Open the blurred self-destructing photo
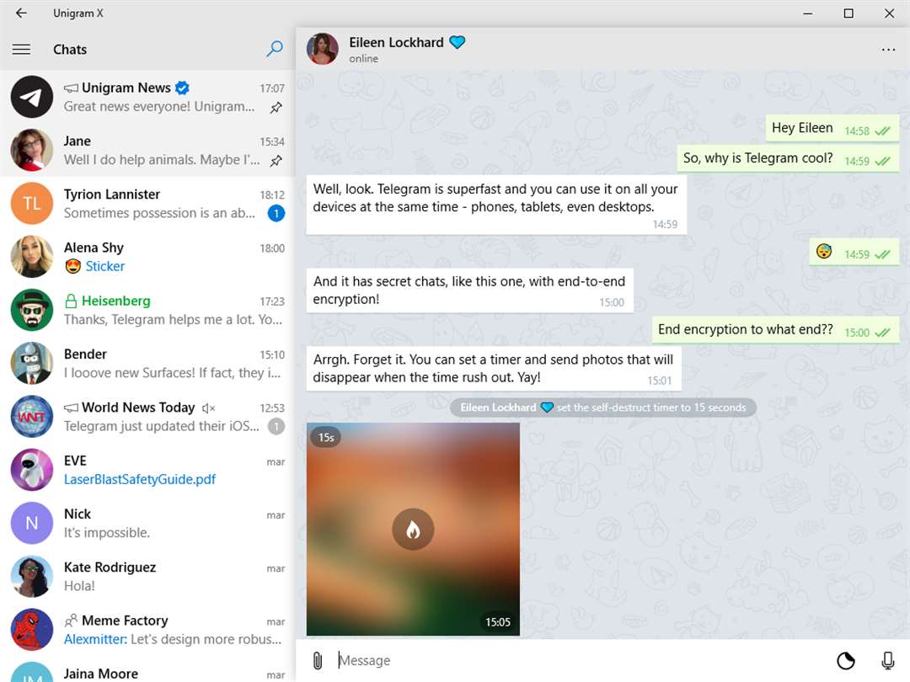Image resolution: width=910 pixels, height=682 pixels. click(413, 529)
